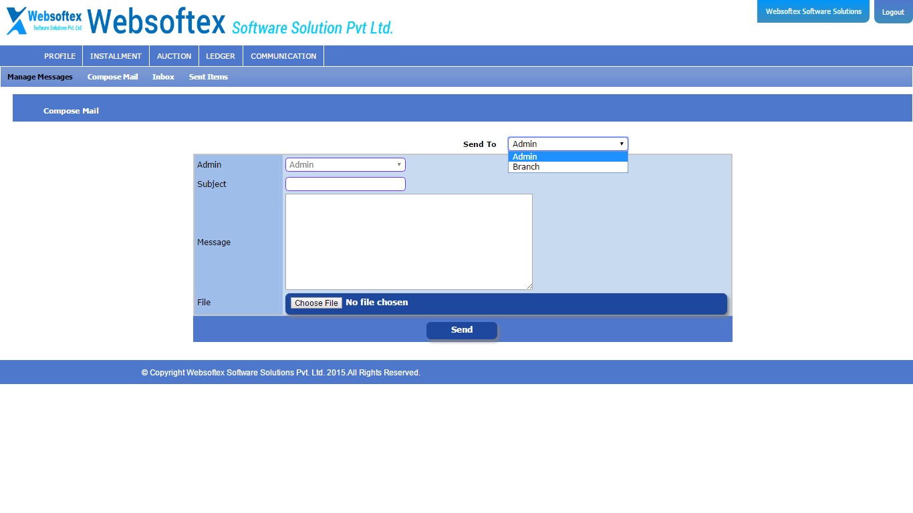Click the Websoftex Software Solutions user button
Viewport: 913px width, 513px height.
(813, 11)
